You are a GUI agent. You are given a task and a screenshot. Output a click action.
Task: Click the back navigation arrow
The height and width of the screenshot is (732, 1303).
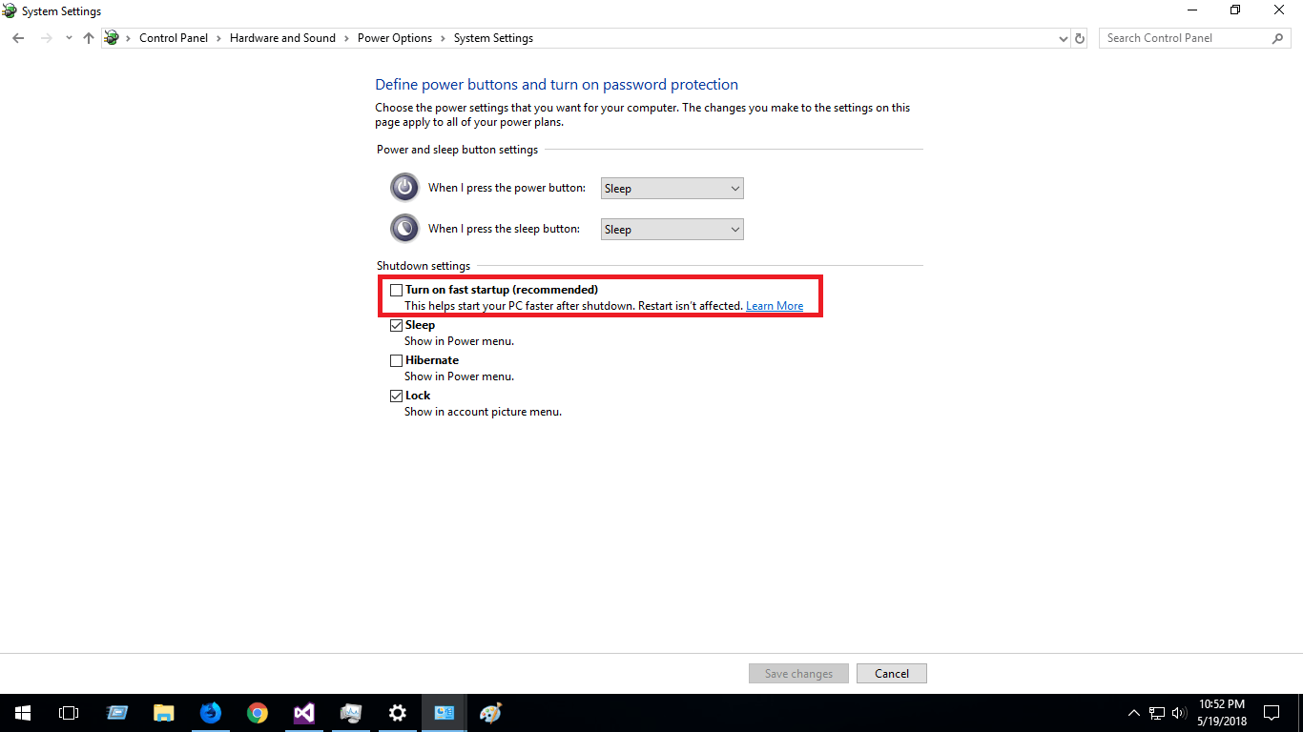click(x=18, y=38)
